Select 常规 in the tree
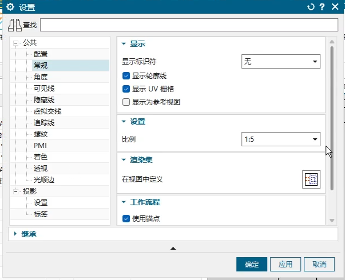345x280 pixels. tap(41, 66)
